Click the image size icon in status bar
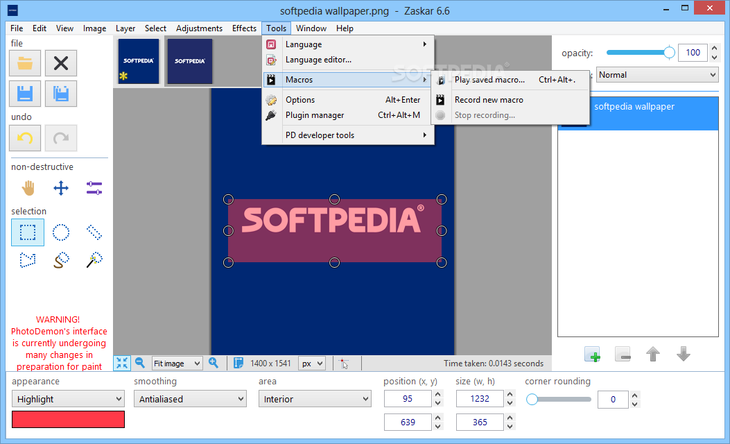This screenshot has width=730, height=444. click(238, 363)
